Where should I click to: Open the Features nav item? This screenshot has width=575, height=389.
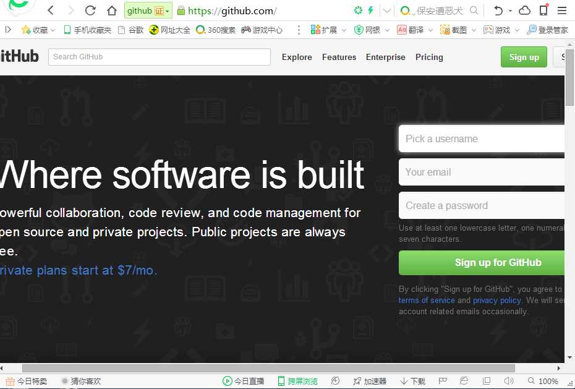[339, 57]
